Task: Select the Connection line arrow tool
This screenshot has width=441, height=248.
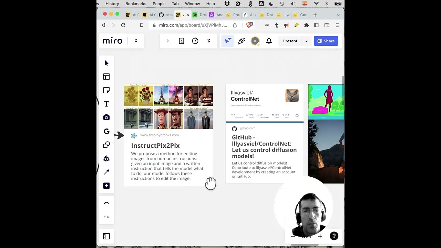Action: pyautogui.click(x=106, y=172)
